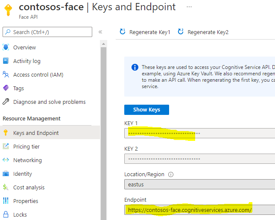The height and width of the screenshot is (220, 275).
Task: Click the blue info banner icon
Action: click(x=135, y=67)
